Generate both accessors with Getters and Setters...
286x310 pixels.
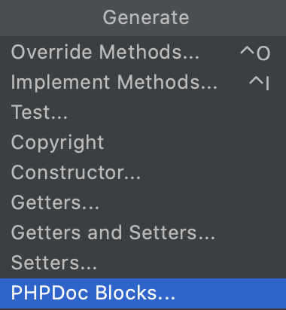click(x=143, y=233)
